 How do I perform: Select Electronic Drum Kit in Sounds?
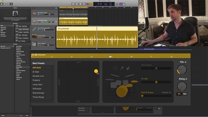point(6,48)
